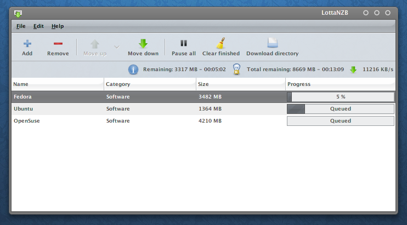The height and width of the screenshot is (225, 407).
Task: Open the Edit menu
Action: coord(38,26)
